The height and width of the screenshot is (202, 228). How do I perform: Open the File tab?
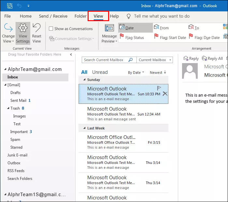[7, 16]
